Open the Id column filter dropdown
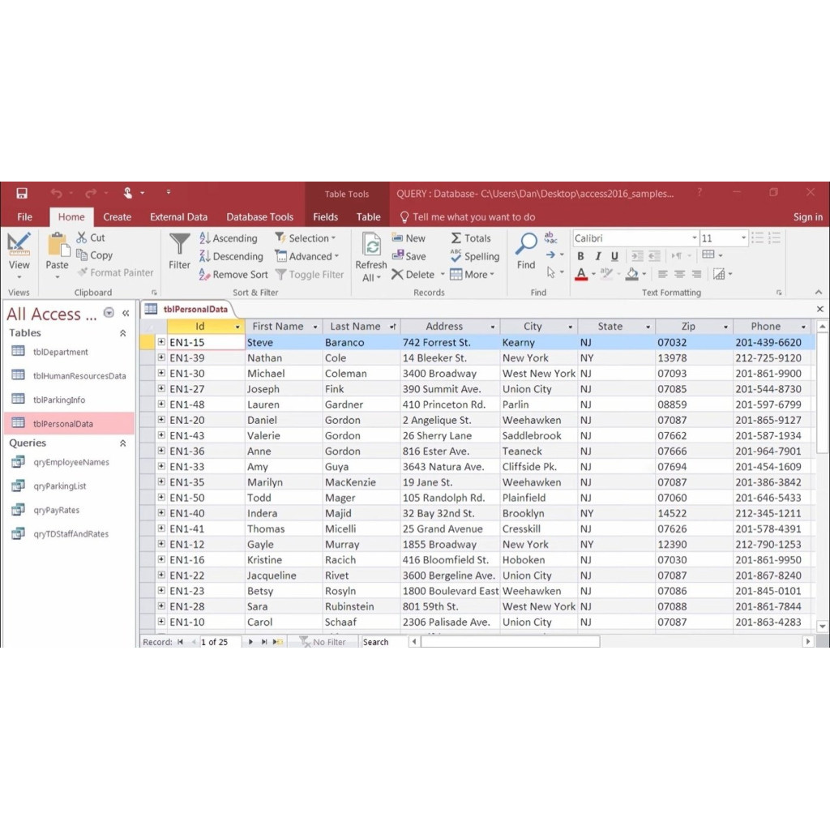This screenshot has width=830, height=830. tap(237, 326)
